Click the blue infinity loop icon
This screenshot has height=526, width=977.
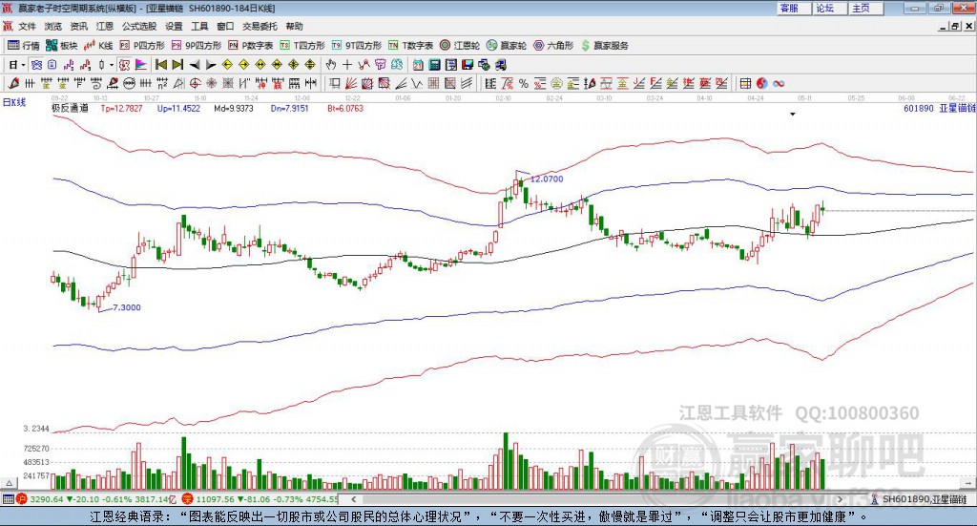coord(779,83)
